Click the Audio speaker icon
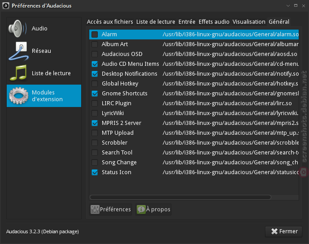The width and height of the screenshot is (309, 244). (x=18, y=29)
